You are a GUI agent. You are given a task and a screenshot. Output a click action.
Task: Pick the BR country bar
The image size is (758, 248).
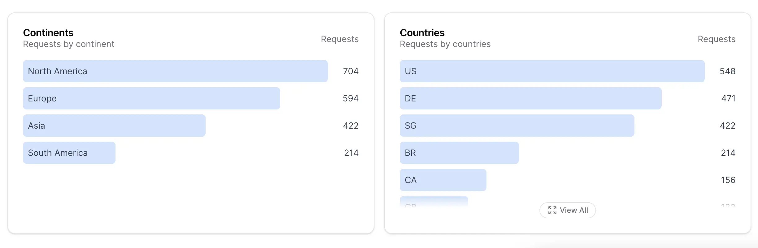pyautogui.click(x=459, y=153)
